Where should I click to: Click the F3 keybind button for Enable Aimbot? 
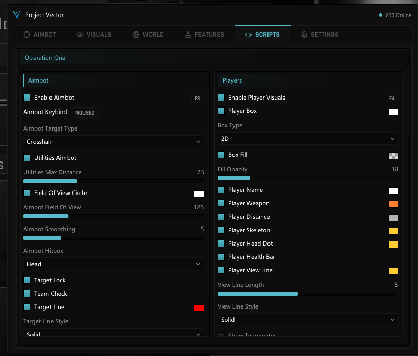[197, 98]
